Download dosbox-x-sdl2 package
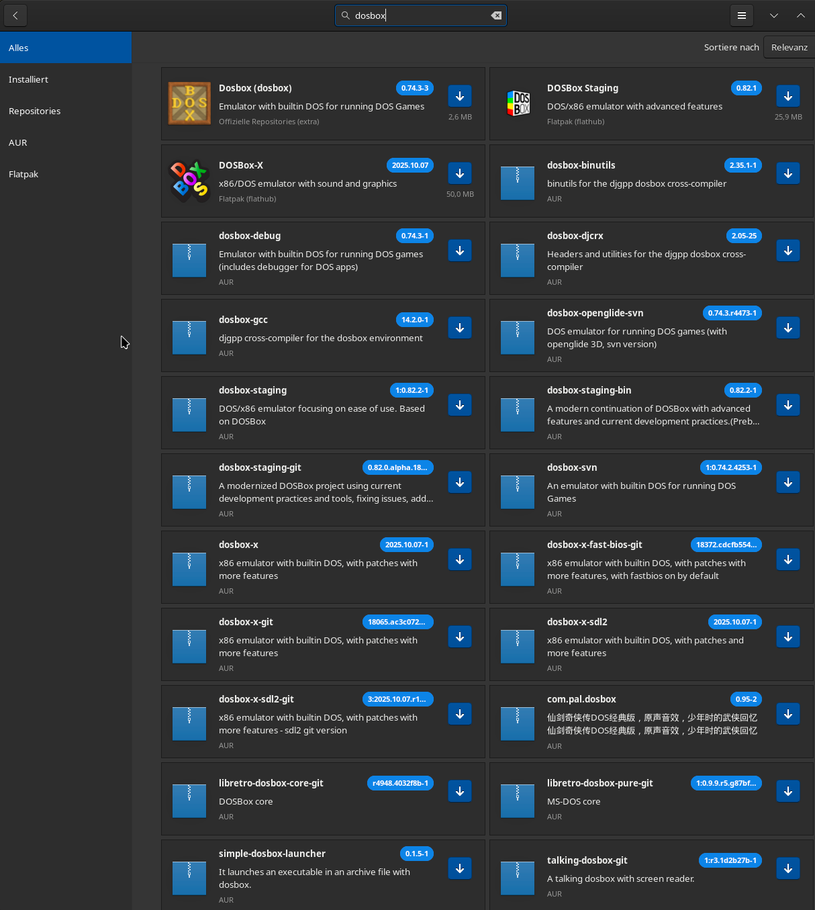Image resolution: width=815 pixels, height=910 pixels. 788,637
